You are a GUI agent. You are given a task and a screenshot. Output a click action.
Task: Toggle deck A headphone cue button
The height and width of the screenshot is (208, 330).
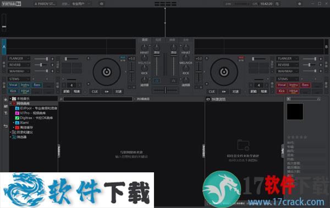[157, 81]
